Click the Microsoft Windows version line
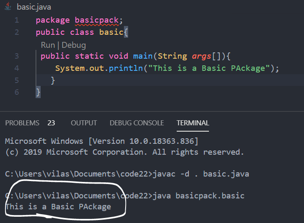The image size is (304, 223). (102, 141)
